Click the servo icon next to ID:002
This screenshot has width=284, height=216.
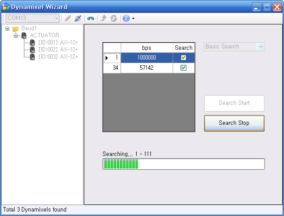pyautogui.click(x=32, y=50)
